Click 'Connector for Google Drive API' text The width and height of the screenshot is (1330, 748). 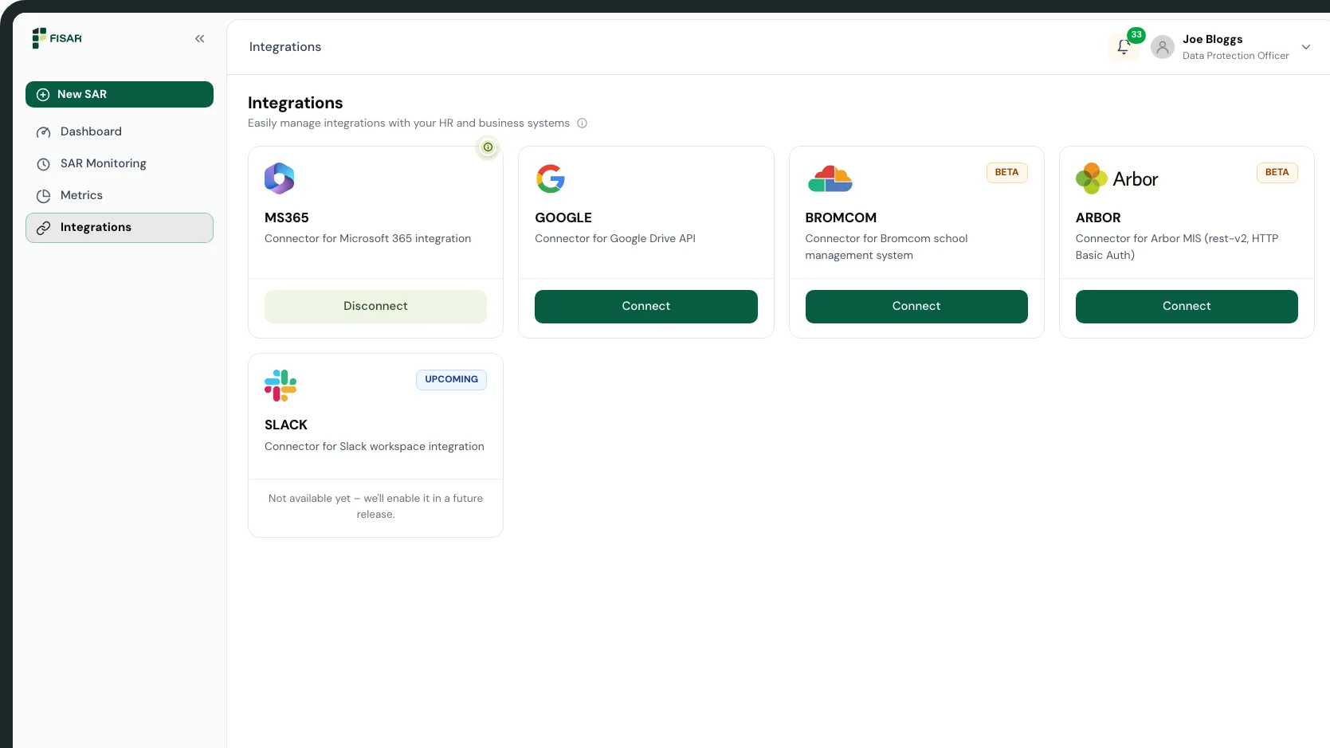tap(615, 239)
